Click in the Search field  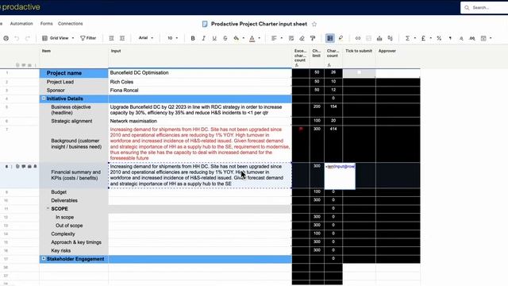tap(486, 7)
